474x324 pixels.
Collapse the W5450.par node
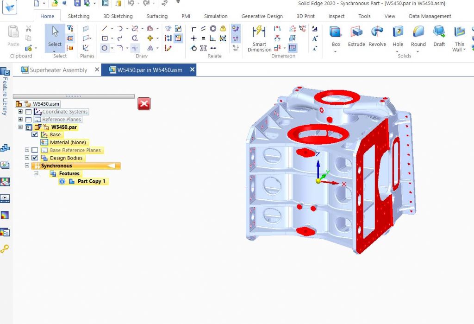point(20,127)
